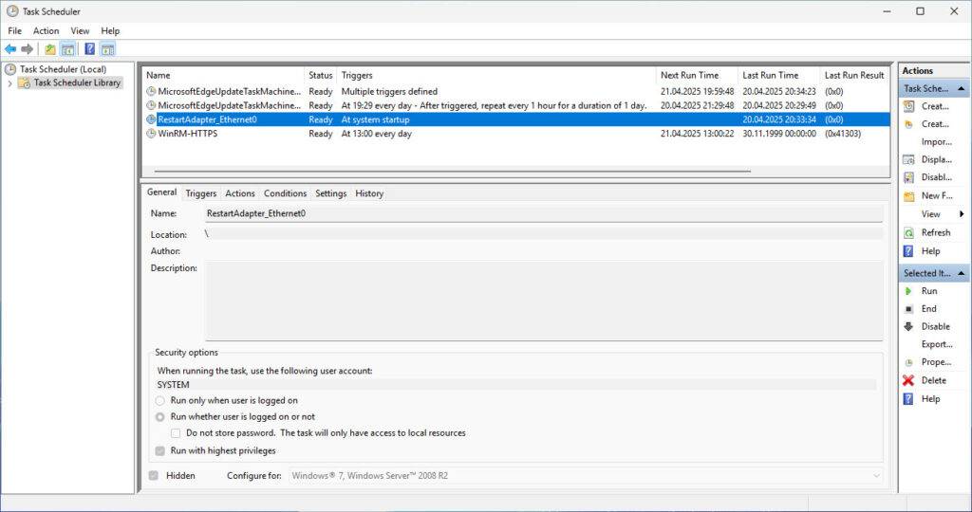Open the View menu in the menu bar
972x512 pixels.
pyautogui.click(x=80, y=31)
